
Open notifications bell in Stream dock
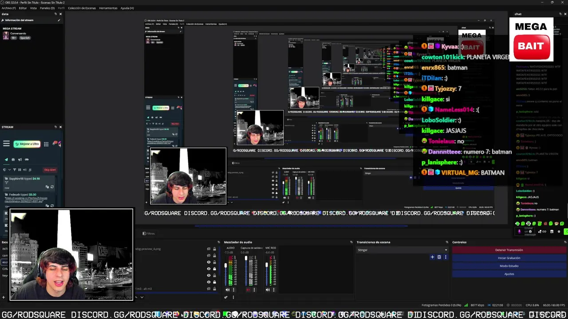coord(54,144)
